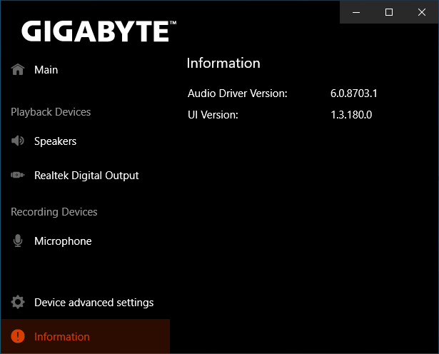Click the audio driver version 6.0.8703.1
Screen dimensions: 439x354
tap(354, 93)
